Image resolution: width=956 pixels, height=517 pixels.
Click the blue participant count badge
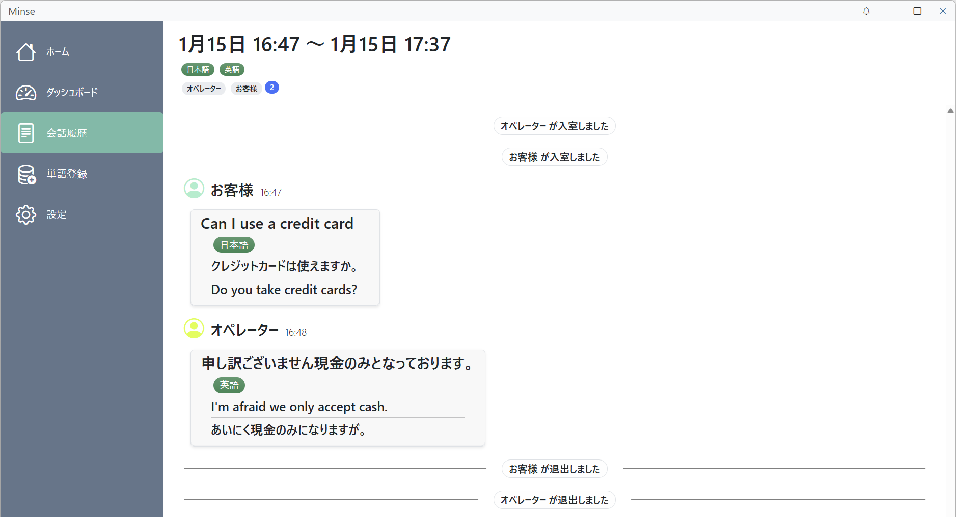click(272, 88)
